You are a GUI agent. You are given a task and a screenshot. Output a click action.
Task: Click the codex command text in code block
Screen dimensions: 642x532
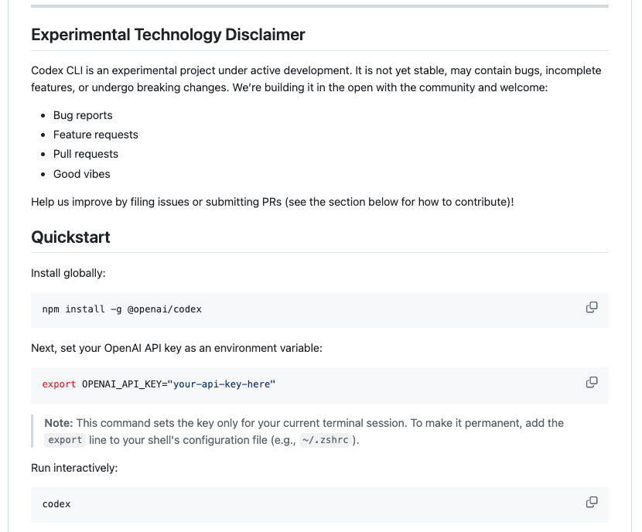tap(56, 504)
